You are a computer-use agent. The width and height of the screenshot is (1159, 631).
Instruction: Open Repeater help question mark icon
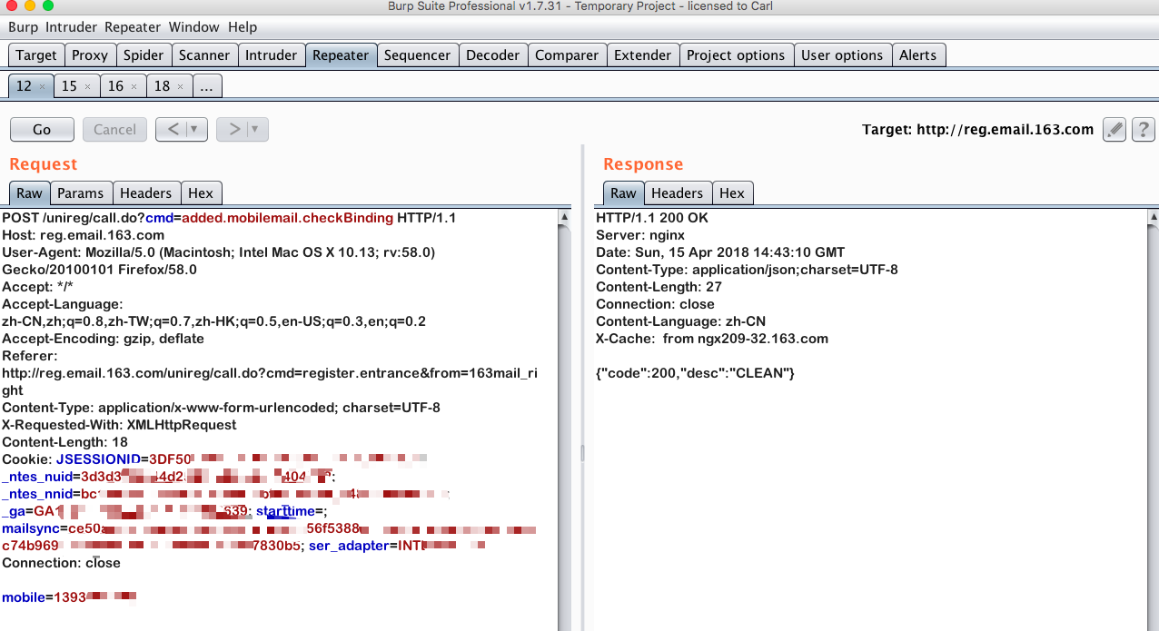pyautogui.click(x=1144, y=130)
